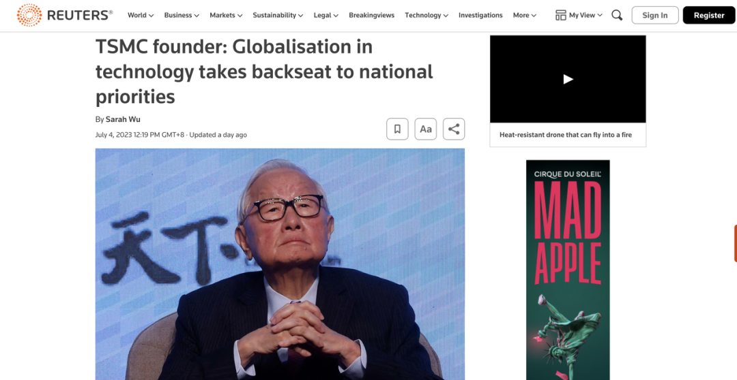This screenshot has height=380, width=737.
Task: Go to Breakingviews section
Action: tap(371, 15)
